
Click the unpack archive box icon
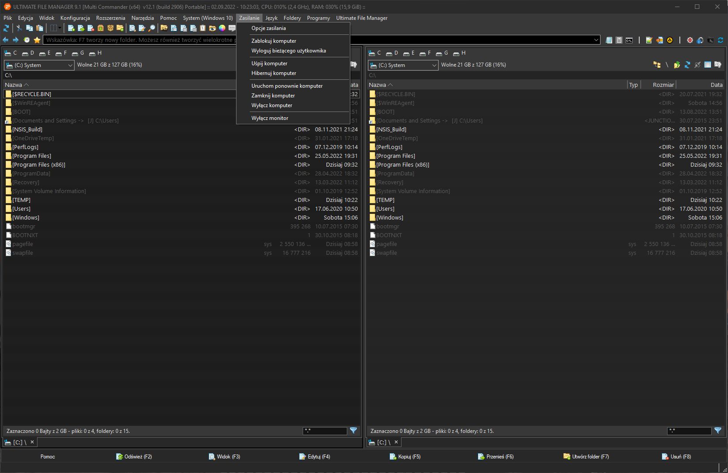click(x=101, y=28)
